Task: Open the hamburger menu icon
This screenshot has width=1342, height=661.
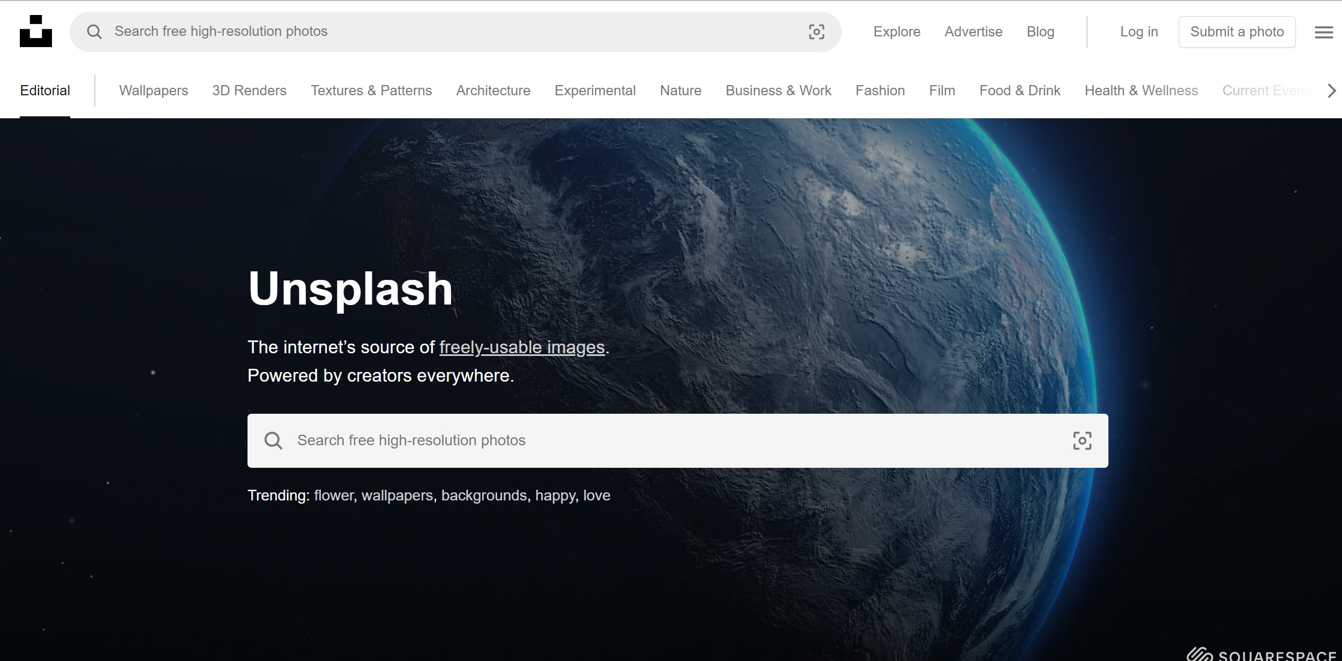Action: (1324, 32)
